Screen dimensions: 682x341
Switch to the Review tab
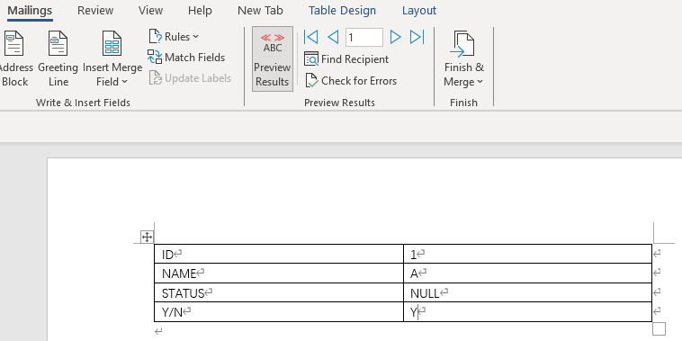click(x=95, y=11)
